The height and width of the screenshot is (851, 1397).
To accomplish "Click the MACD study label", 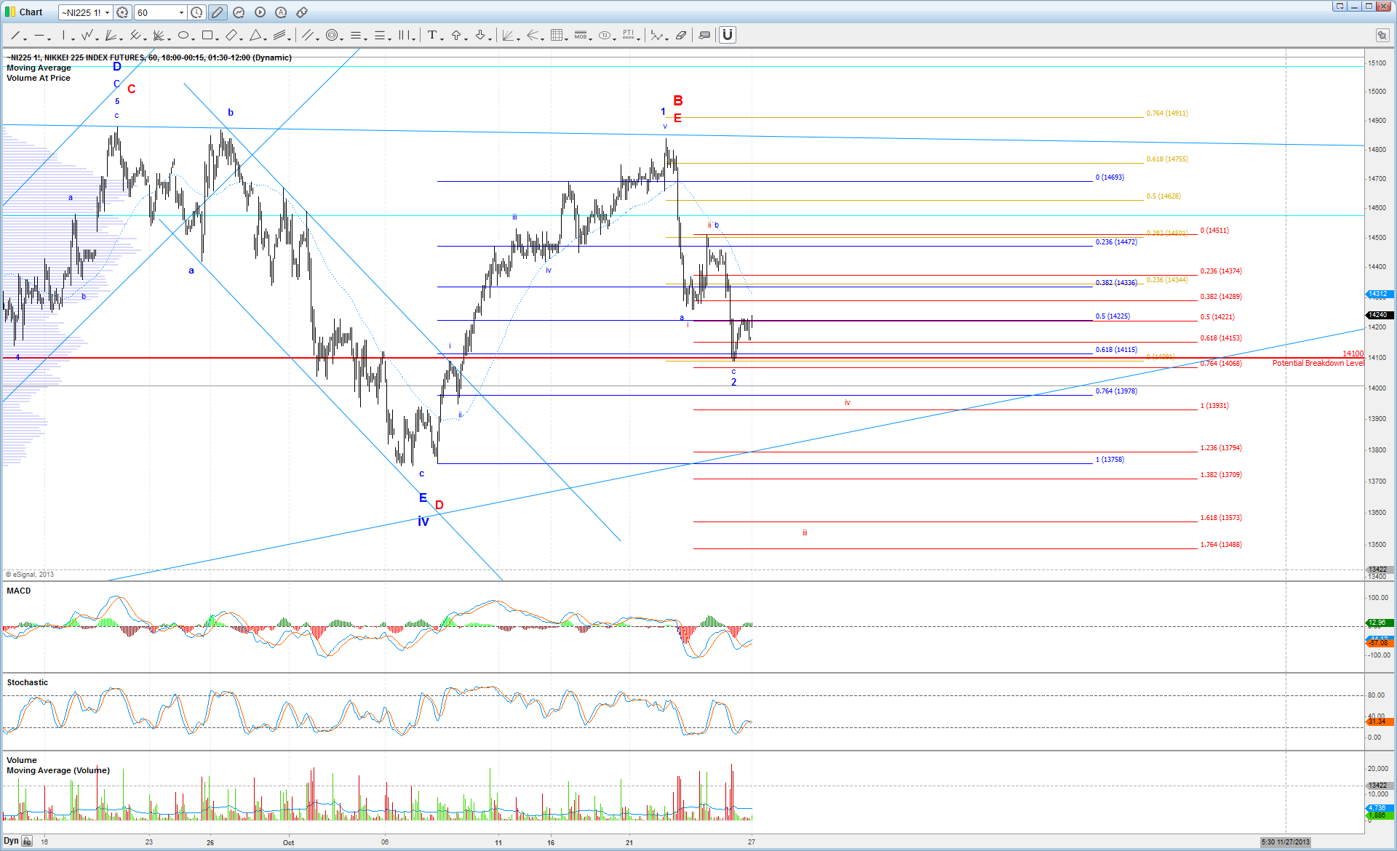I will [19, 591].
